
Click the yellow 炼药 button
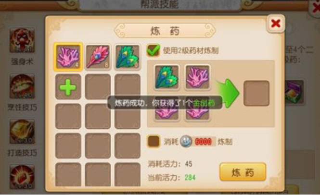243,172
